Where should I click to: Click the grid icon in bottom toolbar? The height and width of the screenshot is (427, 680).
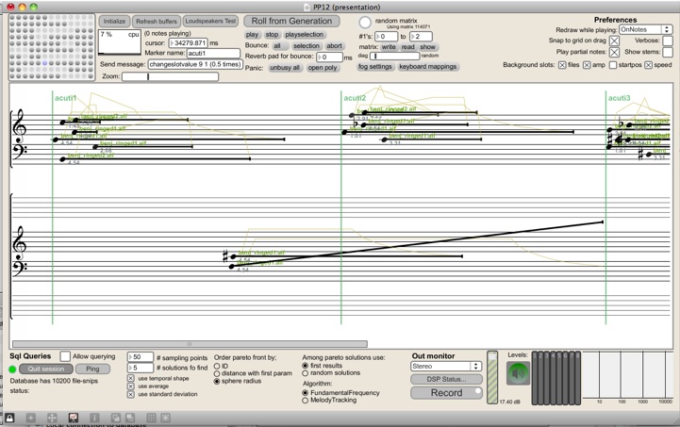(x=151, y=418)
